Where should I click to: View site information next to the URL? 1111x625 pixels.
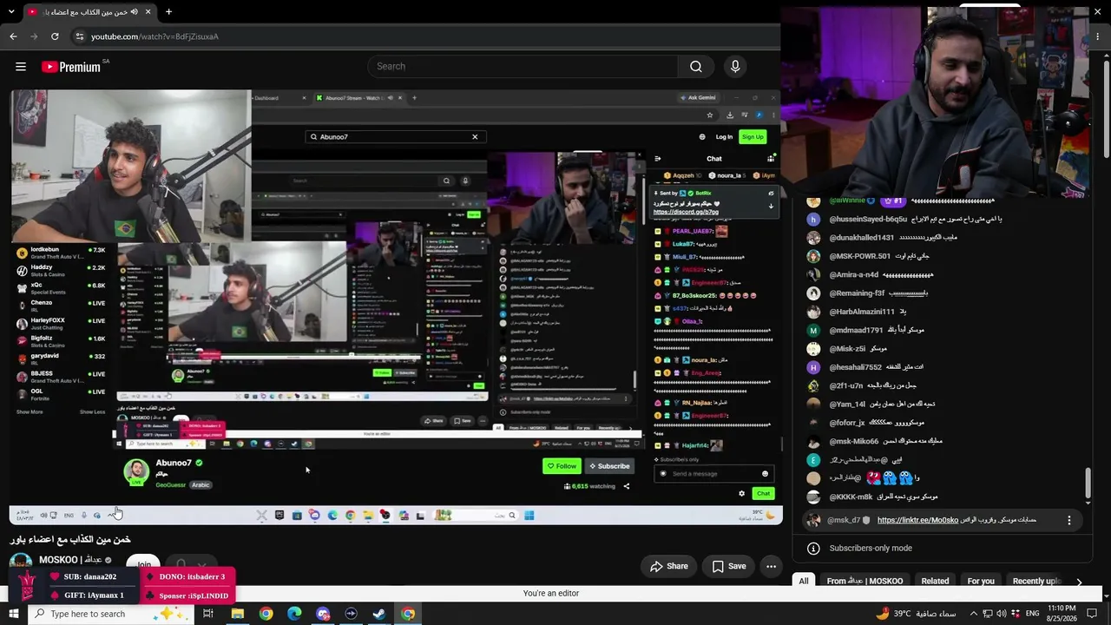pos(79,36)
